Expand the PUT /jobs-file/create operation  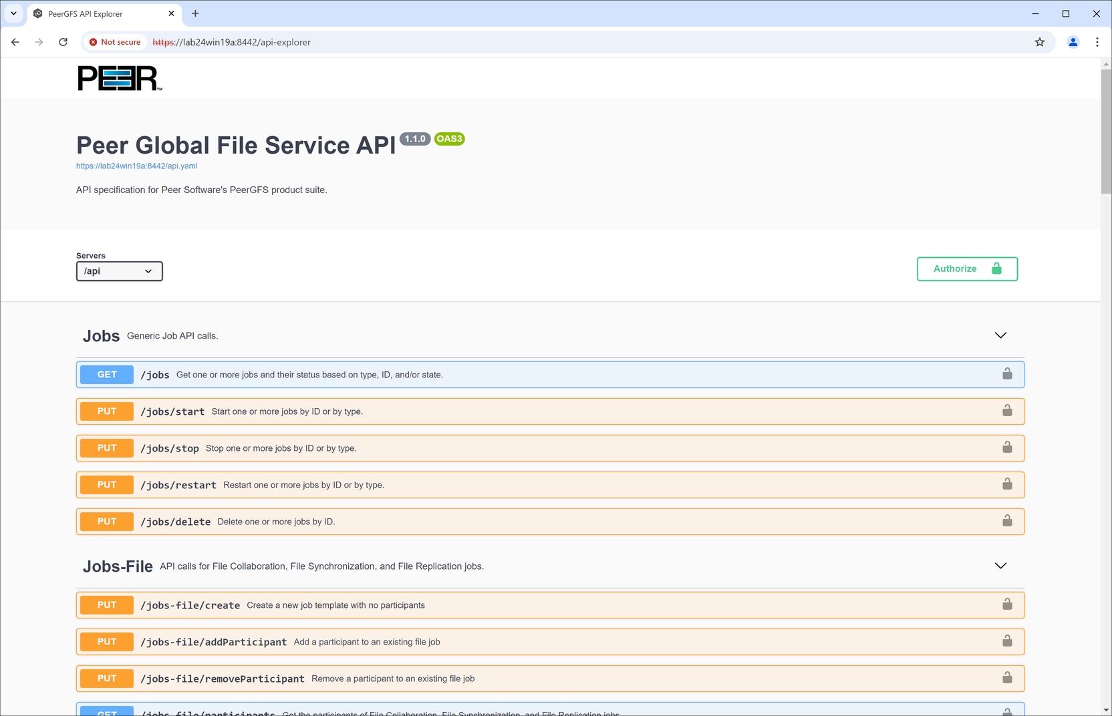[551, 605]
